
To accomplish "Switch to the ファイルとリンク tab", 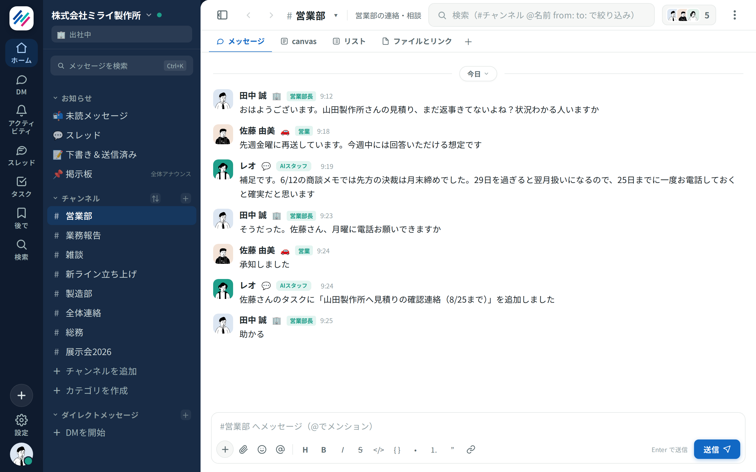I will (417, 41).
